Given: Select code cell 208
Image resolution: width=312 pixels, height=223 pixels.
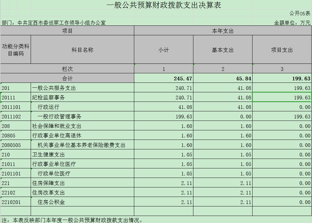Looking at the screenshot, I should pyautogui.click(x=16, y=126).
